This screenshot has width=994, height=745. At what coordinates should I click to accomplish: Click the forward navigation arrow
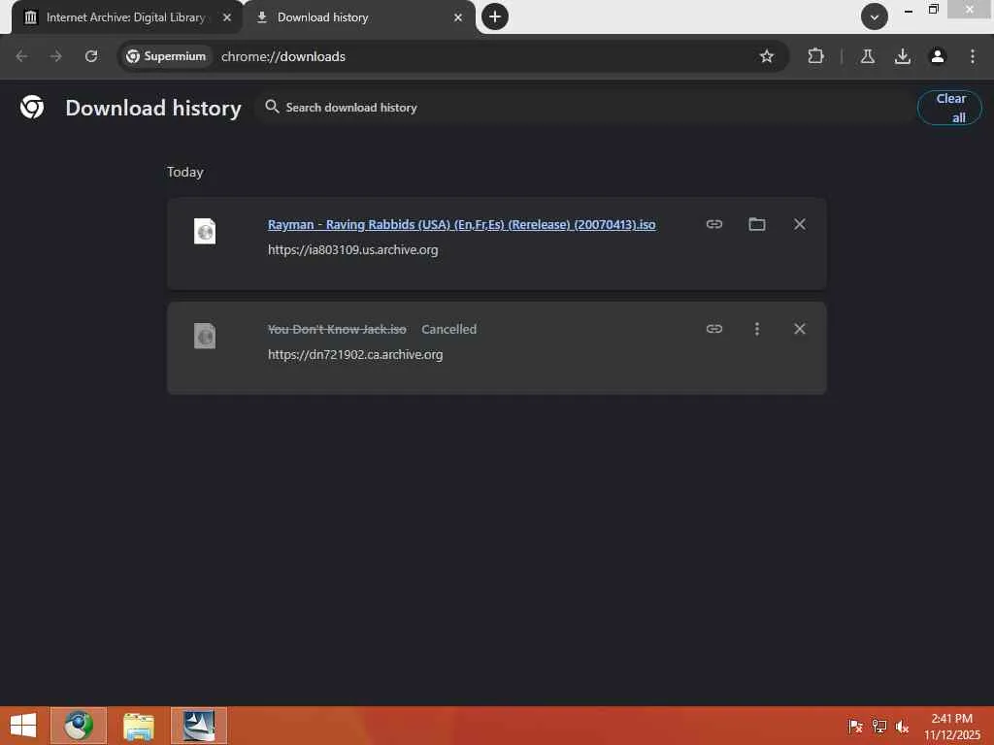56,56
